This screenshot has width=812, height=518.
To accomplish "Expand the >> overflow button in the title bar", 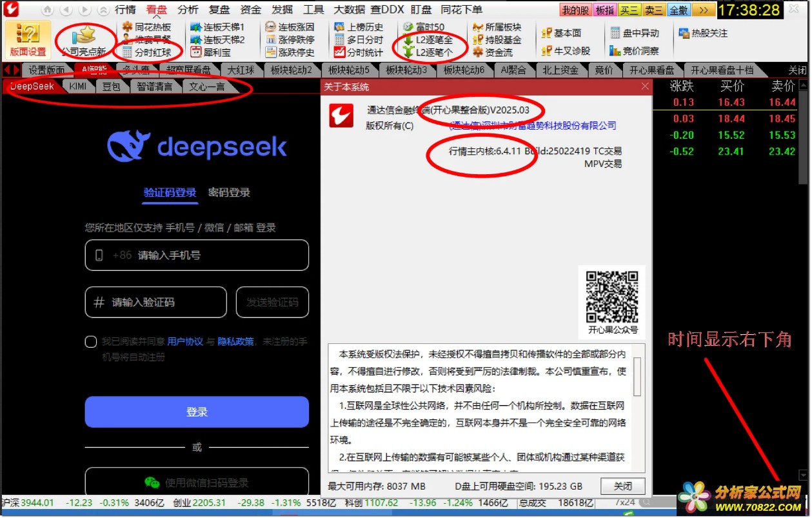I will (x=704, y=10).
